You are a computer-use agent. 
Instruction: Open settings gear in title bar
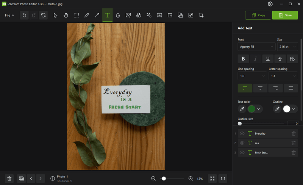coord(270,4)
